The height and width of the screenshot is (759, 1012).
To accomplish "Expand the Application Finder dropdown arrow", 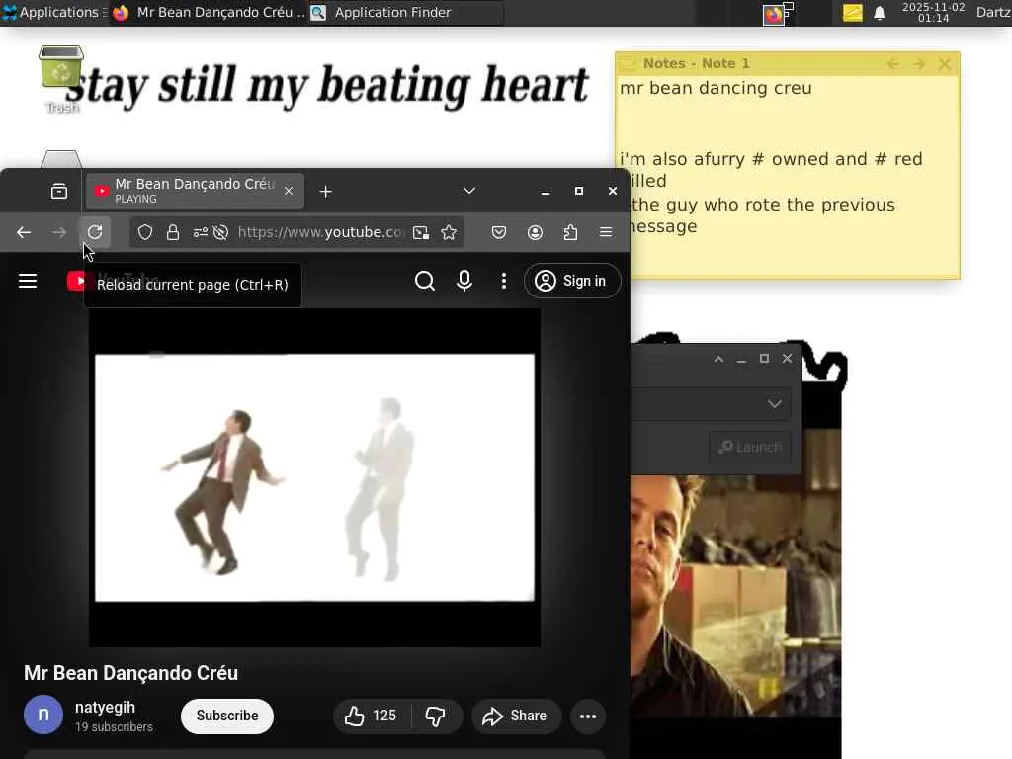I will [775, 404].
